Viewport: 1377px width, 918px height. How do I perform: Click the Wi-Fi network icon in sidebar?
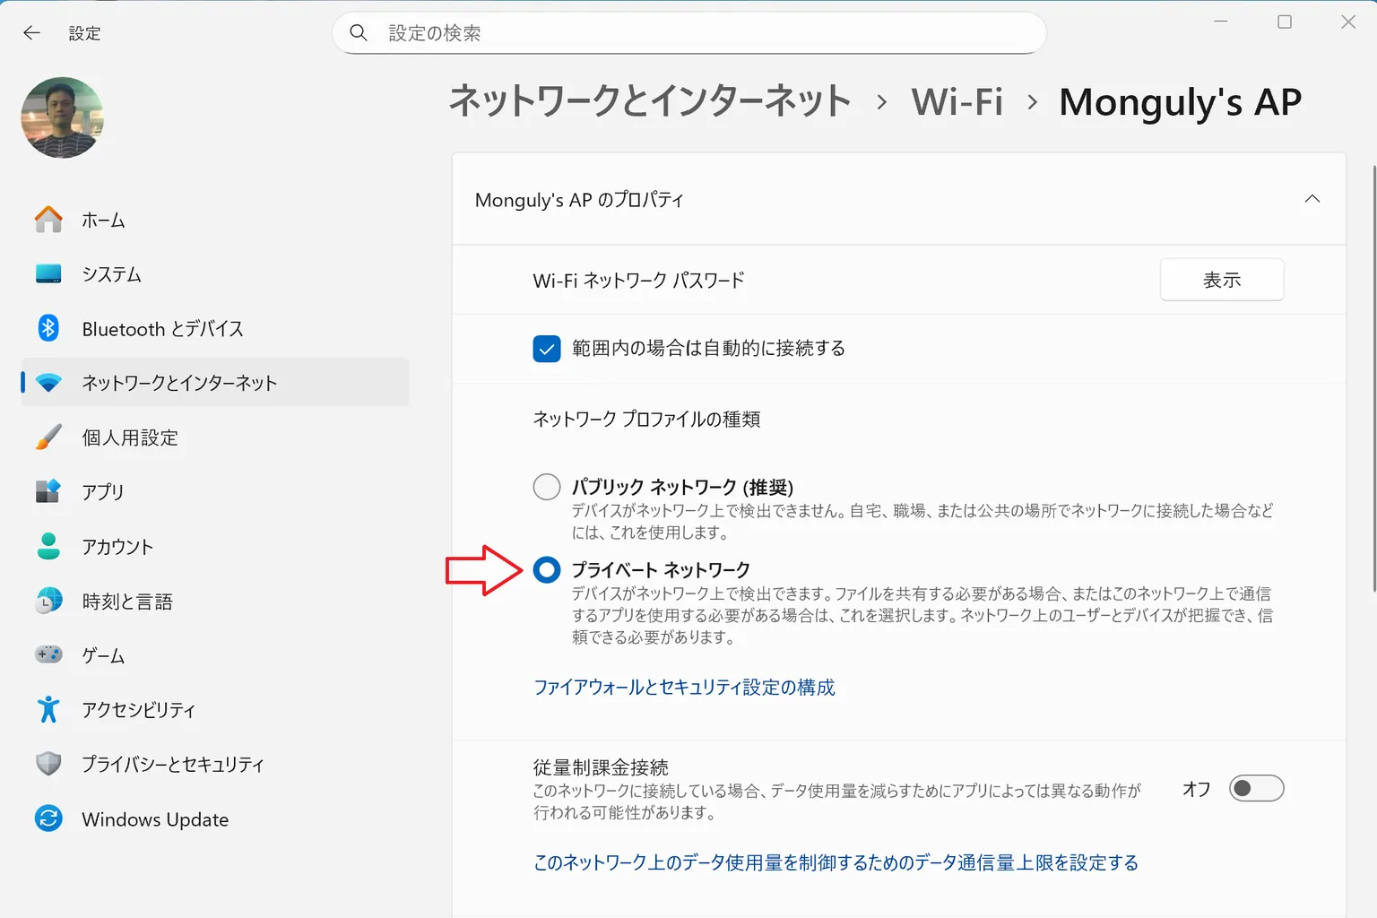(48, 383)
